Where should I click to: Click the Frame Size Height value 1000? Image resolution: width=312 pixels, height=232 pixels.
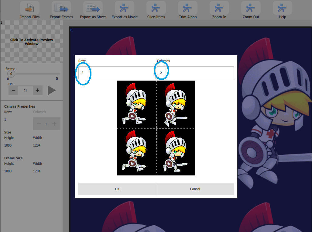[8, 171]
